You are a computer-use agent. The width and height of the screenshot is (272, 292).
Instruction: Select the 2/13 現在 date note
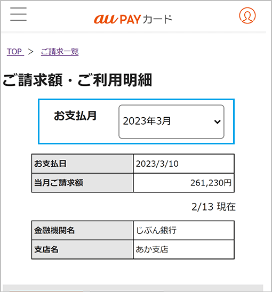point(214,207)
